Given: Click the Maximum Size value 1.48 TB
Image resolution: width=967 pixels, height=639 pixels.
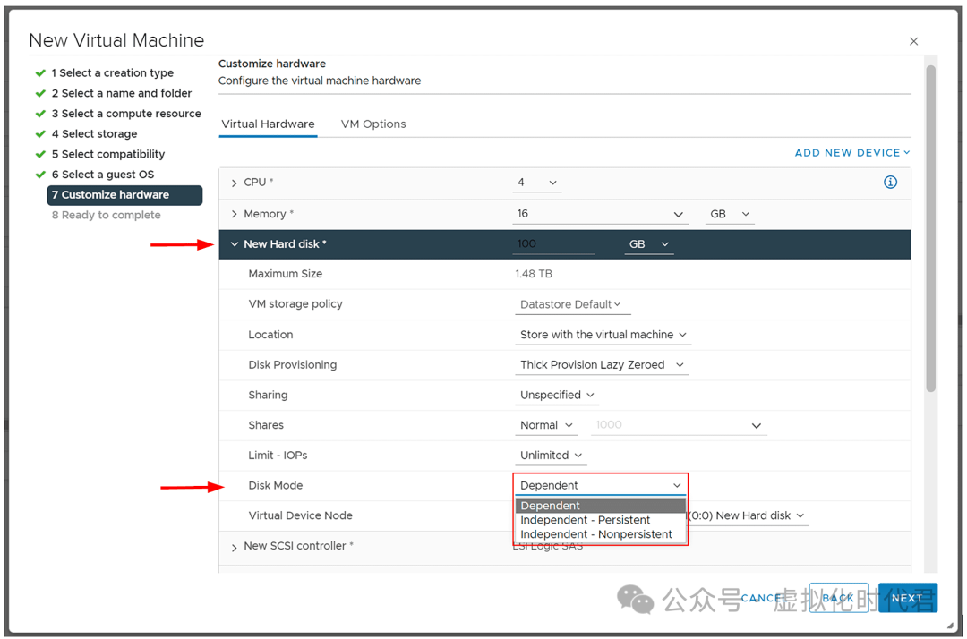Looking at the screenshot, I should [534, 274].
